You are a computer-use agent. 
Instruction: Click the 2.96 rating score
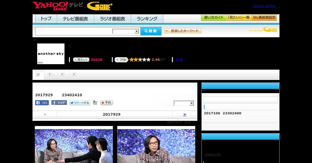point(156,60)
